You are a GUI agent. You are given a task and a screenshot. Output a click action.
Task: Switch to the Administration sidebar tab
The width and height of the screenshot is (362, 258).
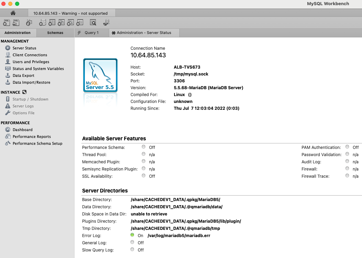click(18, 33)
